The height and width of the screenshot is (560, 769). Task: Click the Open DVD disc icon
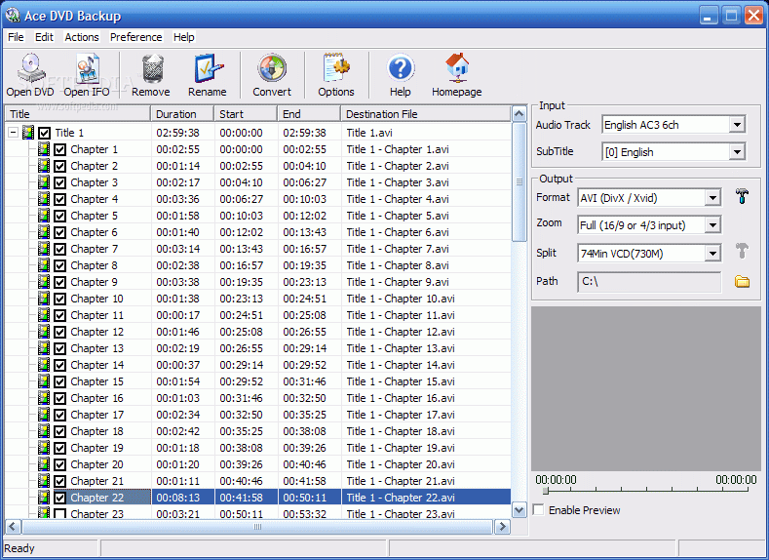pyautogui.click(x=31, y=68)
